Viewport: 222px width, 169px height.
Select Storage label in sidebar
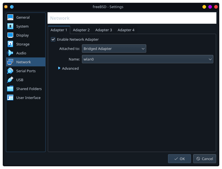pyautogui.click(x=23, y=44)
